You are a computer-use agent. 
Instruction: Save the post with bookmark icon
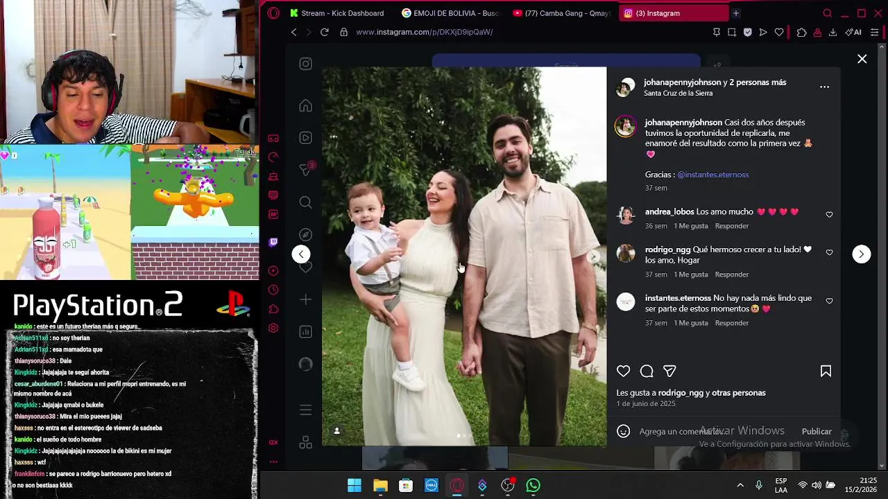point(826,371)
